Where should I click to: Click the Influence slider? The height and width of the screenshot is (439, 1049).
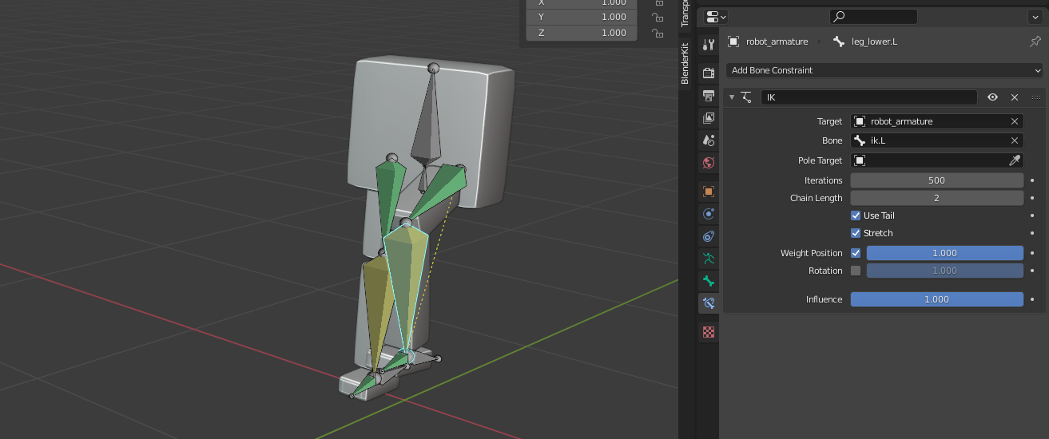pyautogui.click(x=936, y=299)
